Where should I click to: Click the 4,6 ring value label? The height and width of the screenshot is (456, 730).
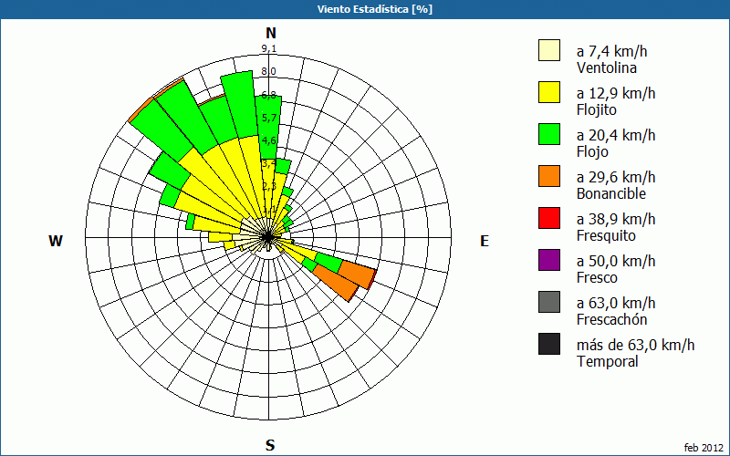coord(269,140)
